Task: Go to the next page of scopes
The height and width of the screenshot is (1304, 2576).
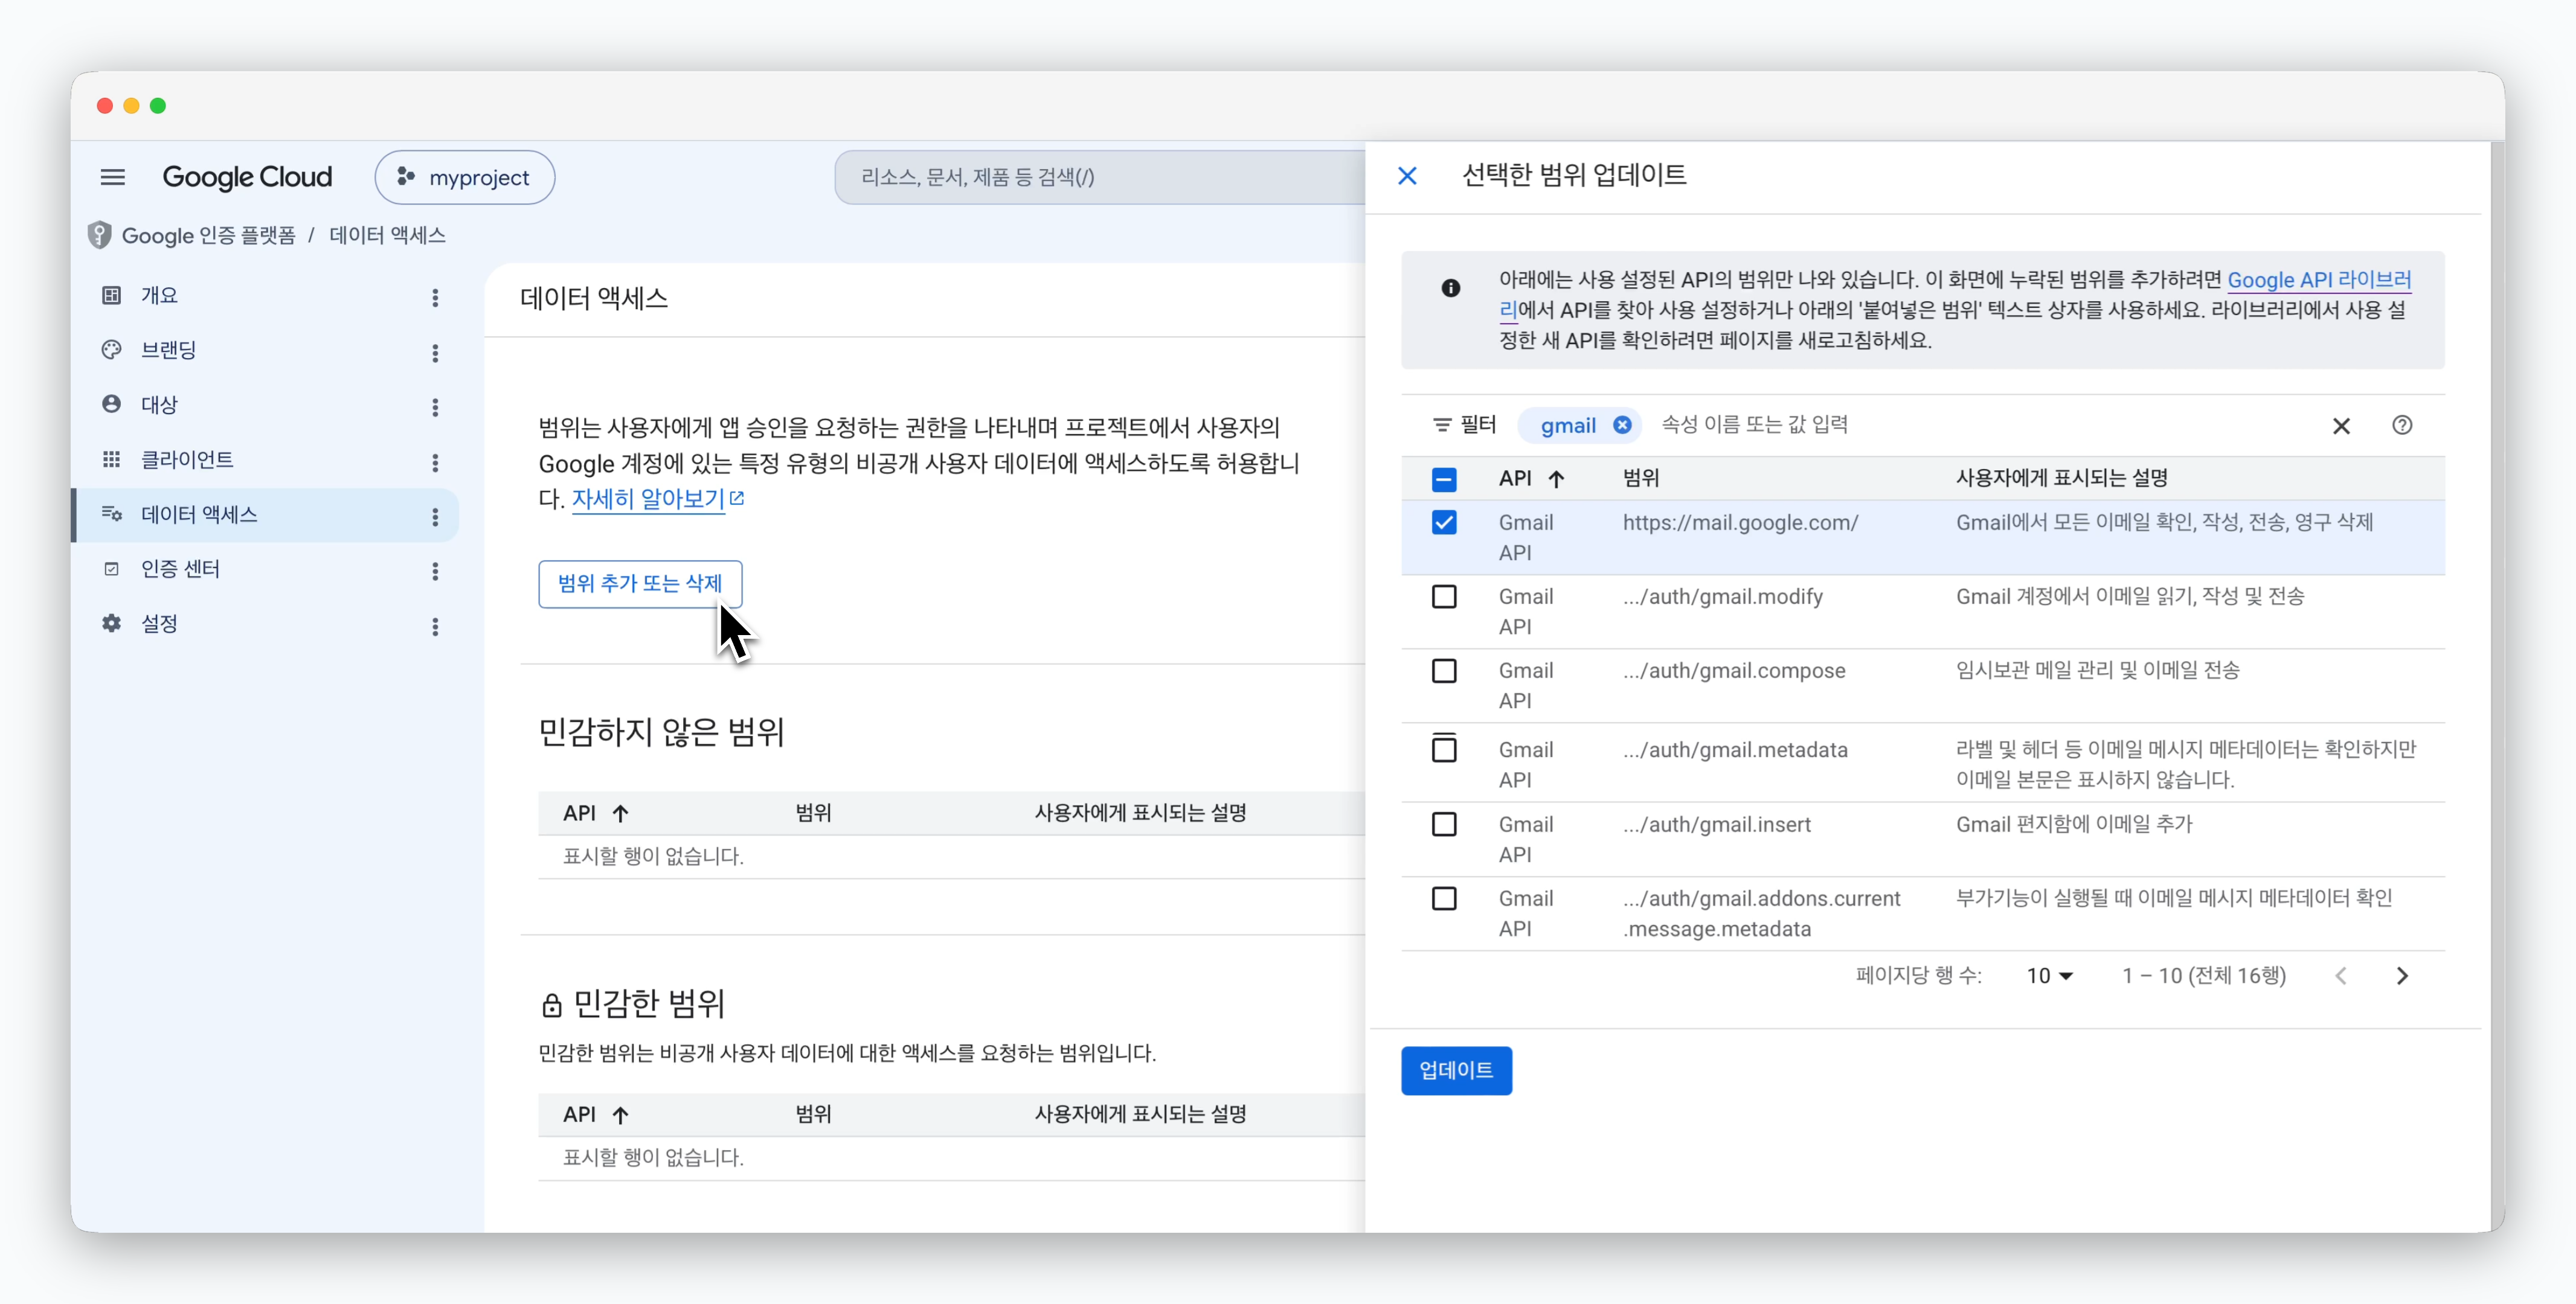Action: pyautogui.click(x=2402, y=976)
